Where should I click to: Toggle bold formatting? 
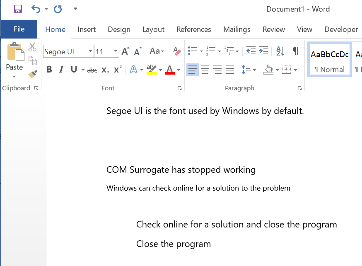49,70
